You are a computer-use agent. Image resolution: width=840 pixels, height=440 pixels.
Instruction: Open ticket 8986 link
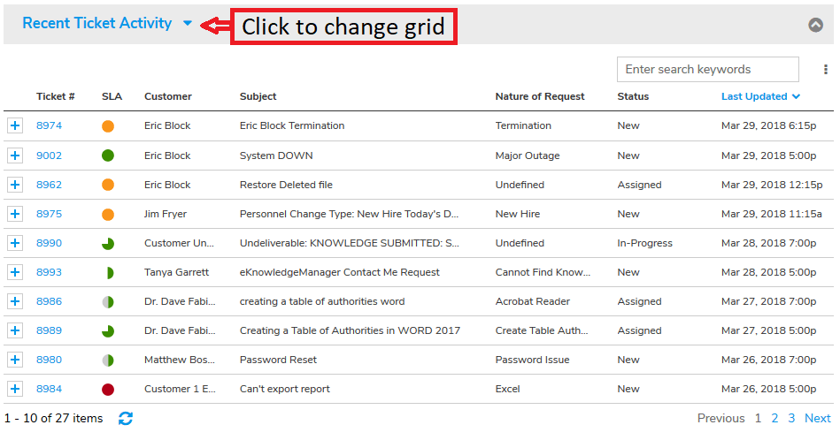click(x=49, y=301)
